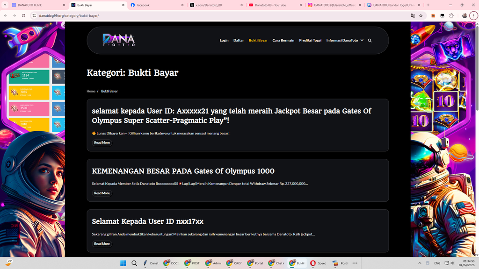Read More on the Axxxxx21 jackpot post
This screenshot has width=479, height=269.
[x=102, y=142]
